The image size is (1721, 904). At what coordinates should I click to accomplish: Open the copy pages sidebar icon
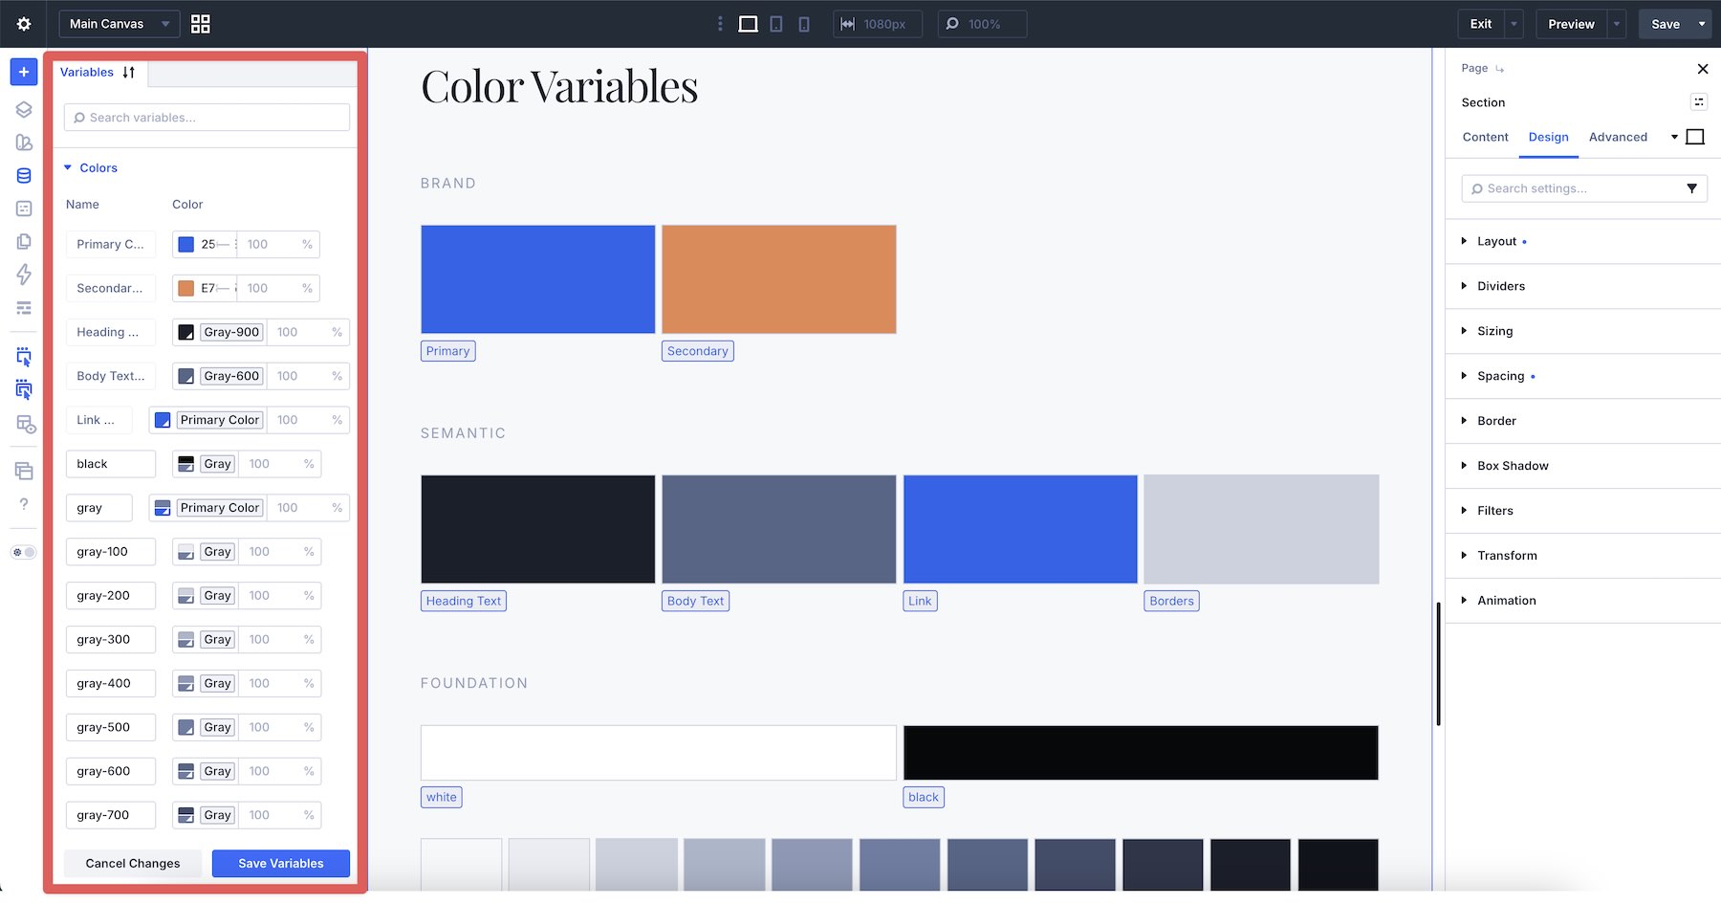pos(24,241)
